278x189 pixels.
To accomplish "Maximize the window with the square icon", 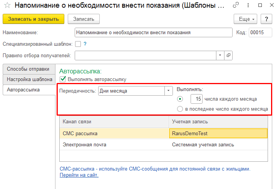I will pos(260,5).
